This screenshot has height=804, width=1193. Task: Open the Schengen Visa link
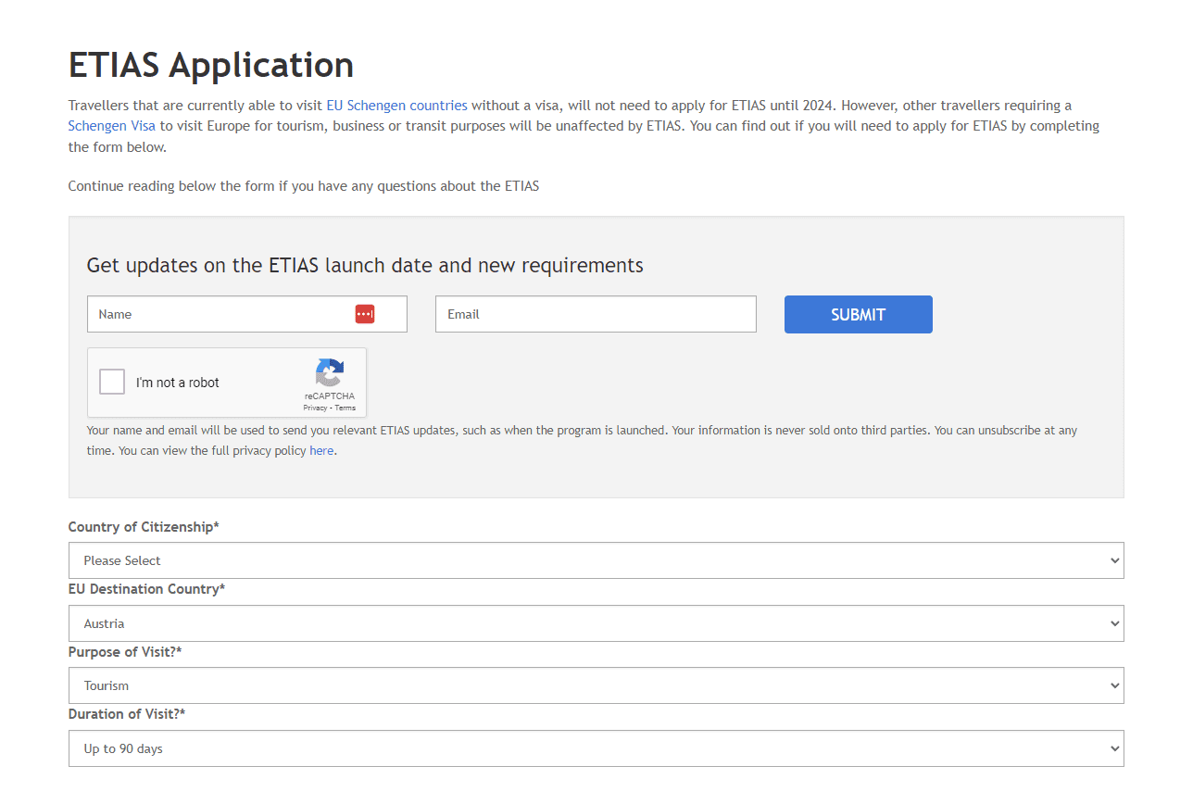click(x=111, y=126)
